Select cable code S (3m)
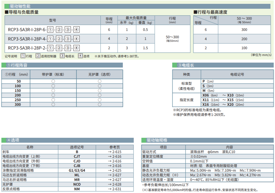 coord(208,86)
